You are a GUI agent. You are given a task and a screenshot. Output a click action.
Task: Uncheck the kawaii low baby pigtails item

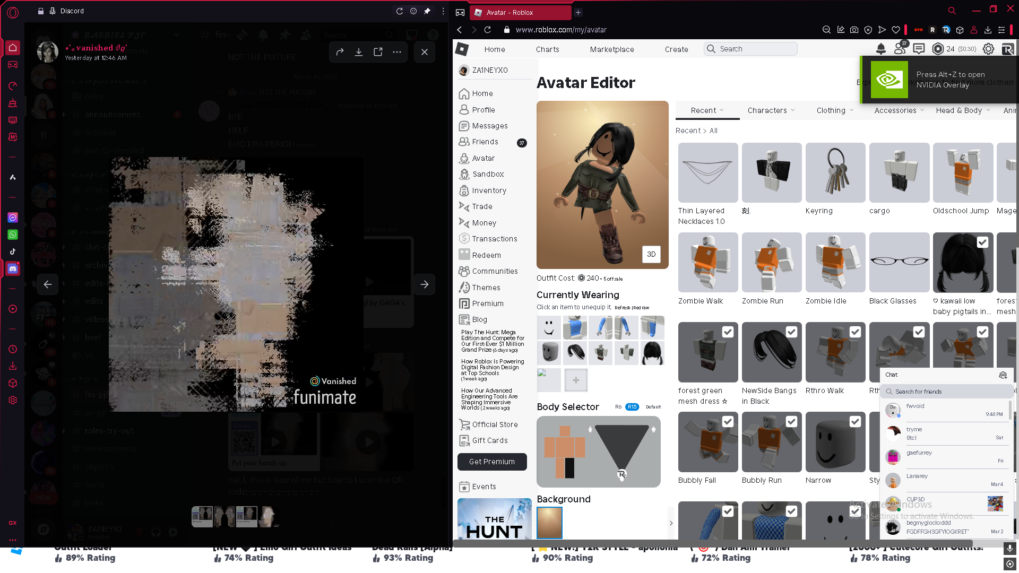click(982, 242)
